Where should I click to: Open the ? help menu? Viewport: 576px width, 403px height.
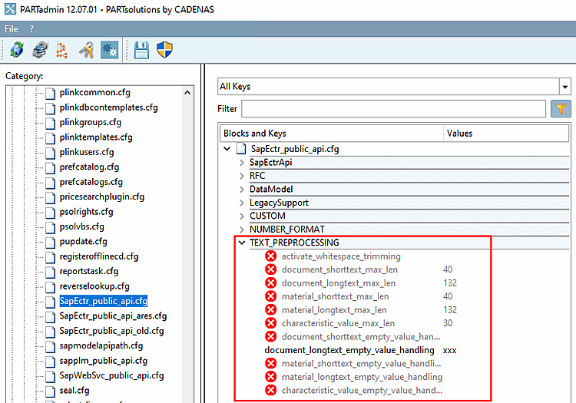click(32, 29)
